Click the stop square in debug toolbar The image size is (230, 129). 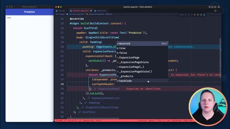tap(201, 15)
